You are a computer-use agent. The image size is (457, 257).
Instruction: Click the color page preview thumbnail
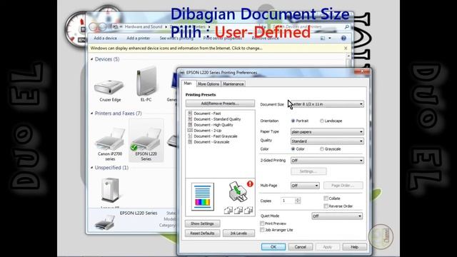click(203, 196)
